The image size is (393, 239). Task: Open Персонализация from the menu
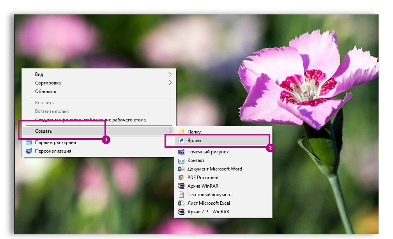tap(99, 151)
